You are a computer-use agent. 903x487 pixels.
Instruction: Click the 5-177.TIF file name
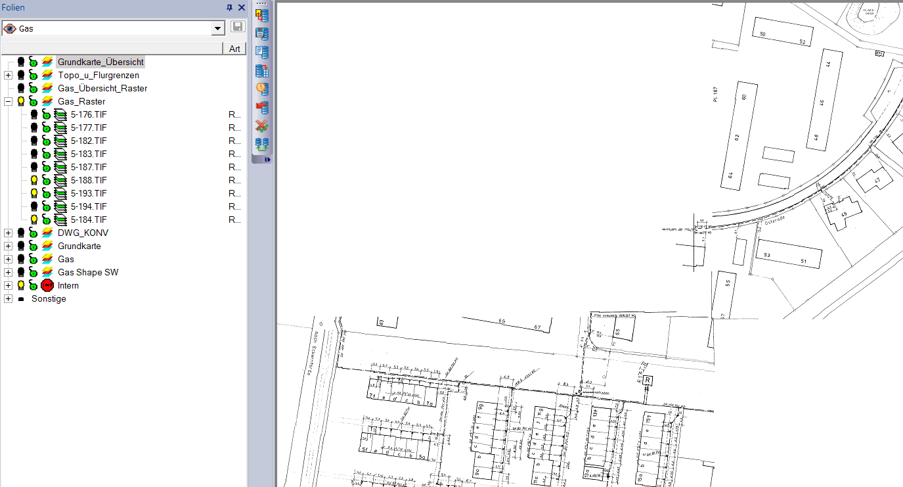(x=89, y=128)
